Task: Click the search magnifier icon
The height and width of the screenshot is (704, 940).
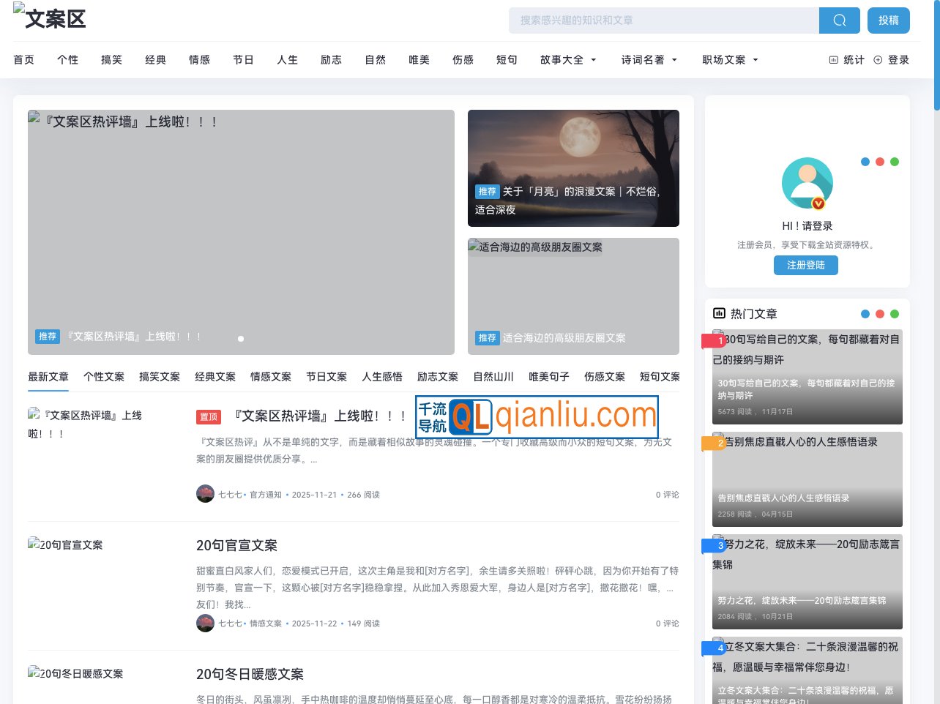Action: (x=839, y=20)
